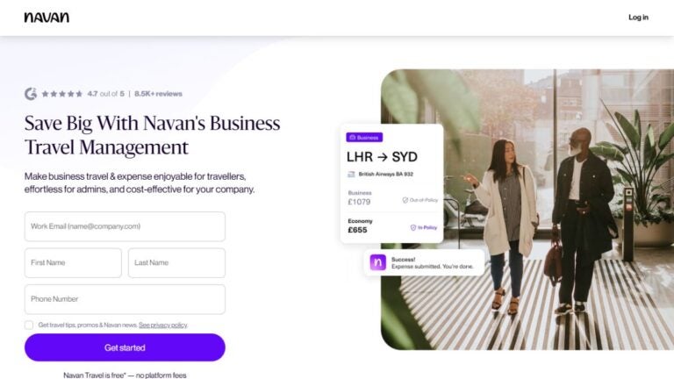The width and height of the screenshot is (674, 379).
Task: Focus the Work Email input field
Action: pos(125,226)
